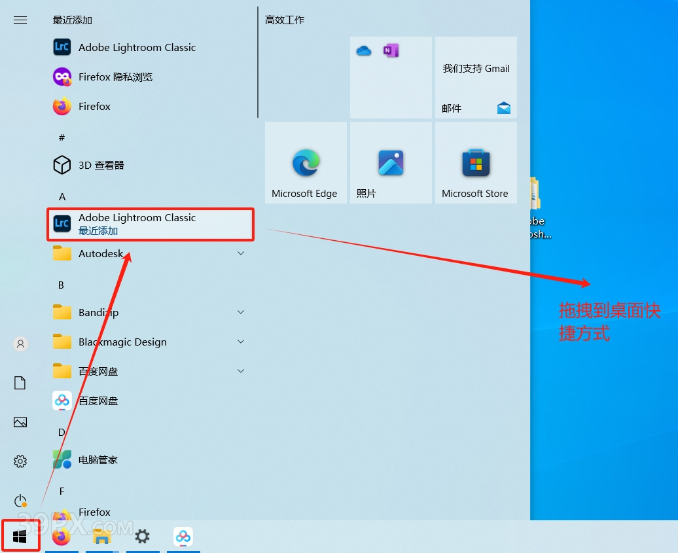Click the # section header
Viewport: 678px width, 553px height.
[x=62, y=137]
